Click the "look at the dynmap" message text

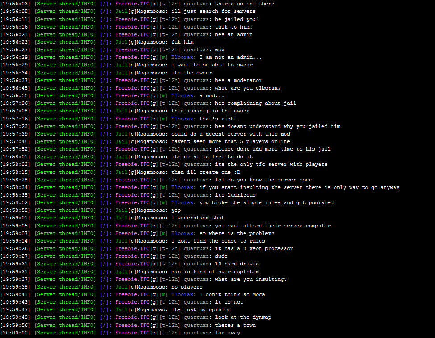243,317
